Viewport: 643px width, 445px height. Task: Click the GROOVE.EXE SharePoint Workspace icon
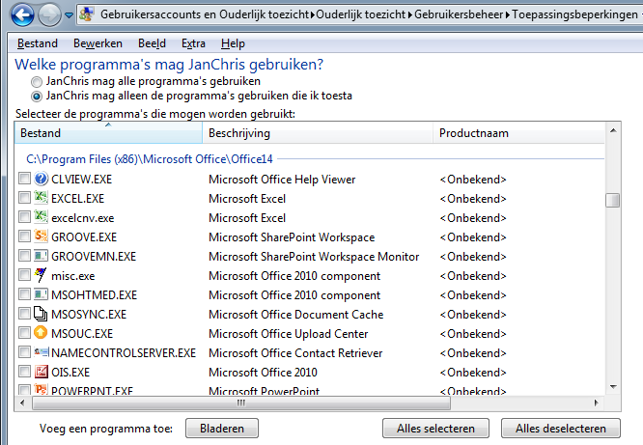[41, 237]
